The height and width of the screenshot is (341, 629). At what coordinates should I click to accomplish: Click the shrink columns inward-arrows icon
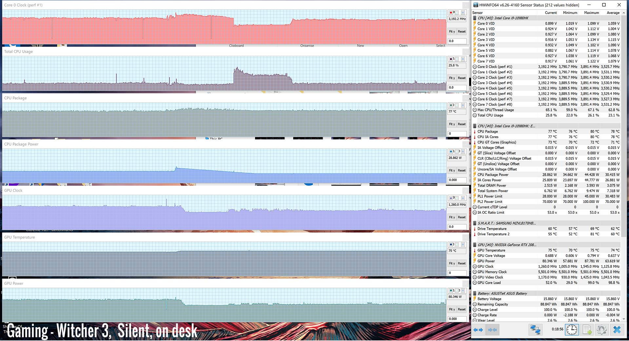click(492, 330)
